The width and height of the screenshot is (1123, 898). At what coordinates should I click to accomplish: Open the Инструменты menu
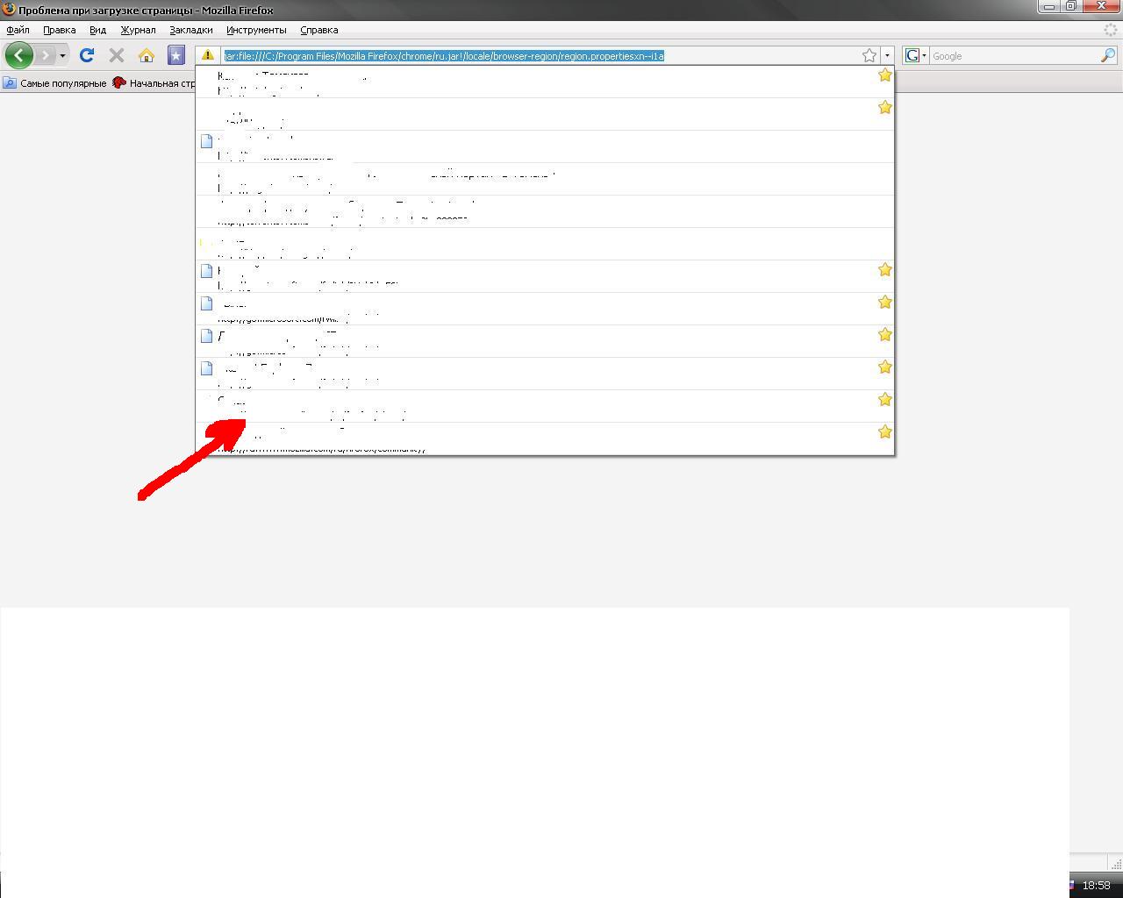(256, 30)
